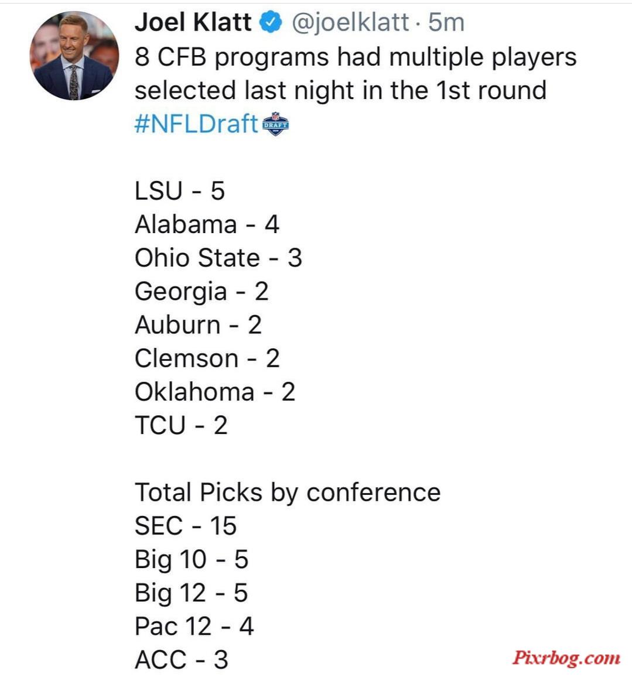
Task: Select the 'Clemson - 2' line
Action: pos(207,358)
